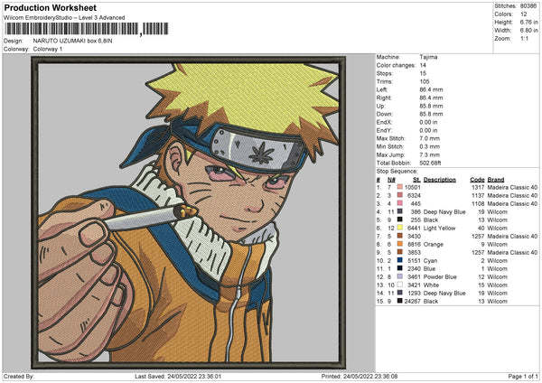This screenshot has width=542, height=383.
Task: Select the design name 'NARUTO UZUMAKI box 6,8IN'
Action: point(72,41)
